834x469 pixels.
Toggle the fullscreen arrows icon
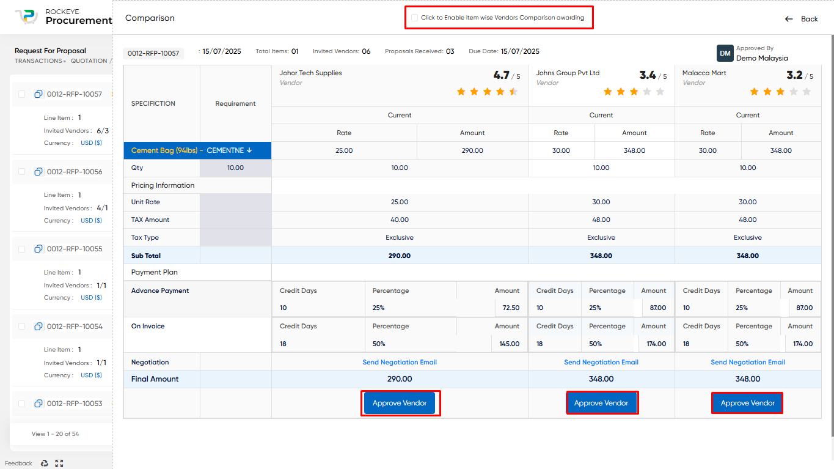click(59, 463)
